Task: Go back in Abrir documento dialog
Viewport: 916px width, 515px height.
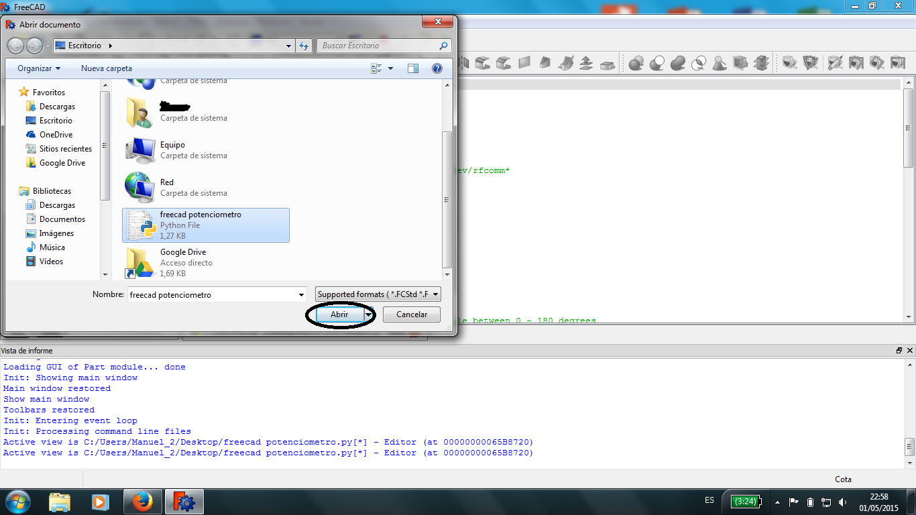Action: (x=15, y=46)
